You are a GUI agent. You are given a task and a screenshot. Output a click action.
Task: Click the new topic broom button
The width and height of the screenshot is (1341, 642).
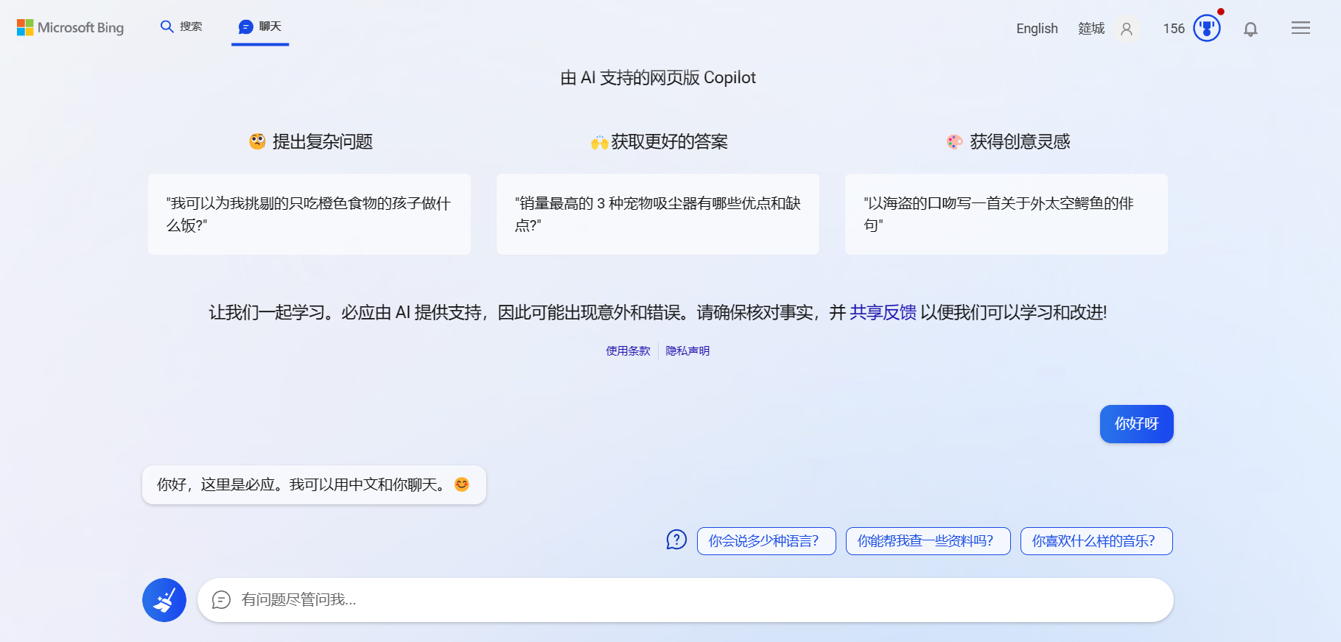point(164,600)
